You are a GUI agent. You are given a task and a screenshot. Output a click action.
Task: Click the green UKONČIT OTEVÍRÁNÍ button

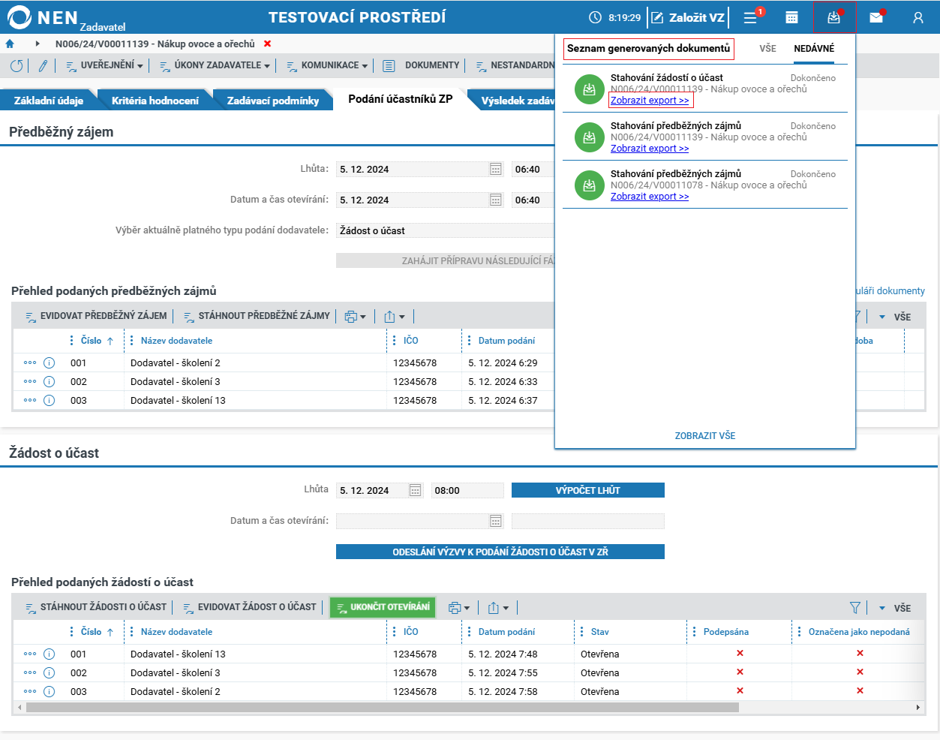tap(383, 607)
